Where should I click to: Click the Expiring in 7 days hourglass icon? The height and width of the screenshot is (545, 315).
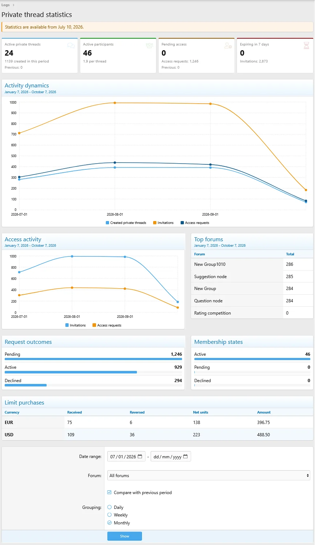tap(306, 46)
